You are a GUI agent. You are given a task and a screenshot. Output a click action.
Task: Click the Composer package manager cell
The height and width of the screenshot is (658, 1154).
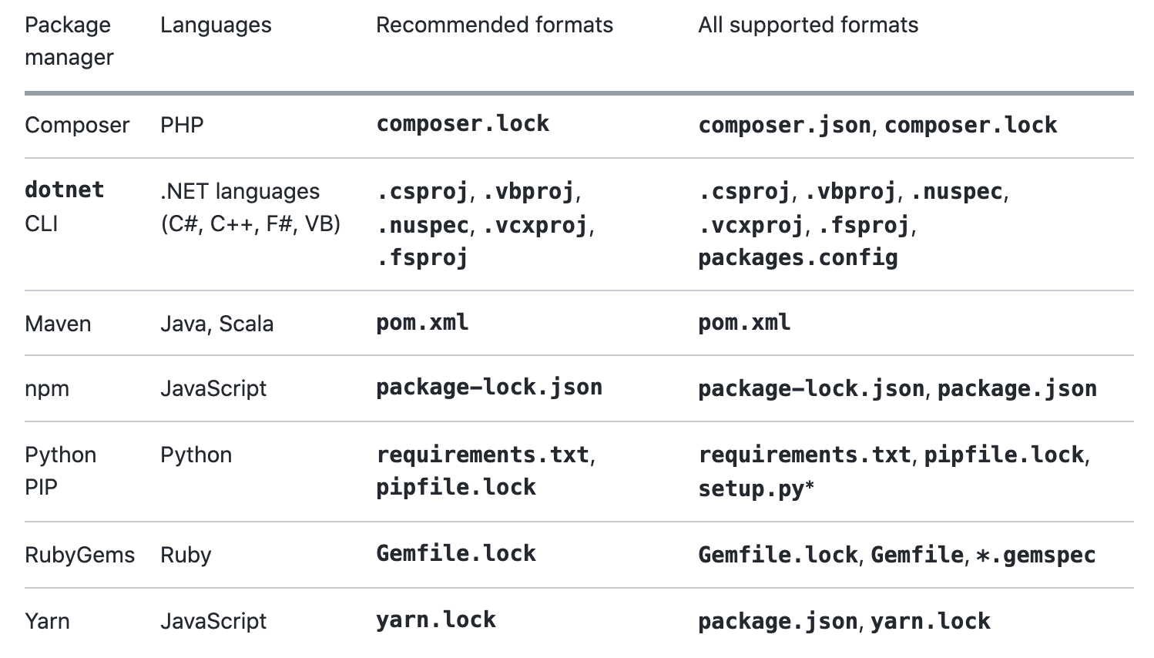(77, 126)
